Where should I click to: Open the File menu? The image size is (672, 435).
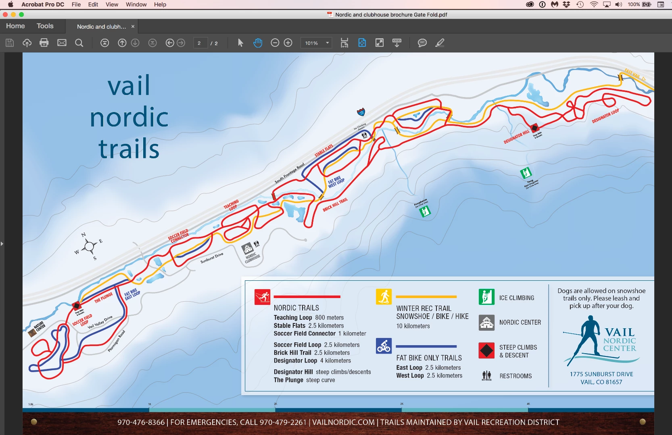pyautogui.click(x=76, y=4)
